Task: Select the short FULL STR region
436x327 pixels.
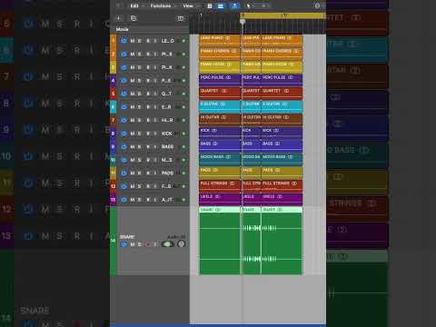Action: (x=251, y=186)
